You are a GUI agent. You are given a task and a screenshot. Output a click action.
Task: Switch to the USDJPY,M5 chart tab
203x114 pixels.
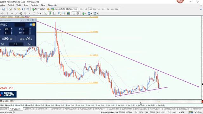[29, 109]
